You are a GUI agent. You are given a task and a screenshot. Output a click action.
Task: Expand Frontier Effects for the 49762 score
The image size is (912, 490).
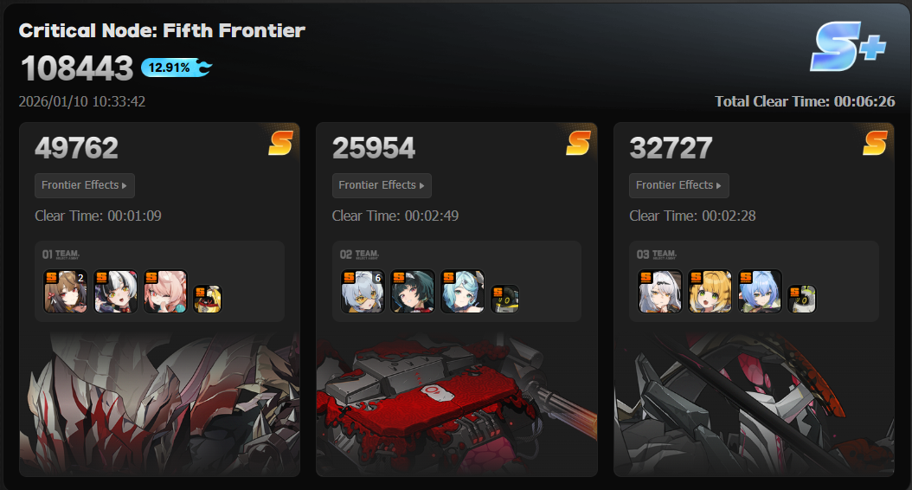point(84,185)
